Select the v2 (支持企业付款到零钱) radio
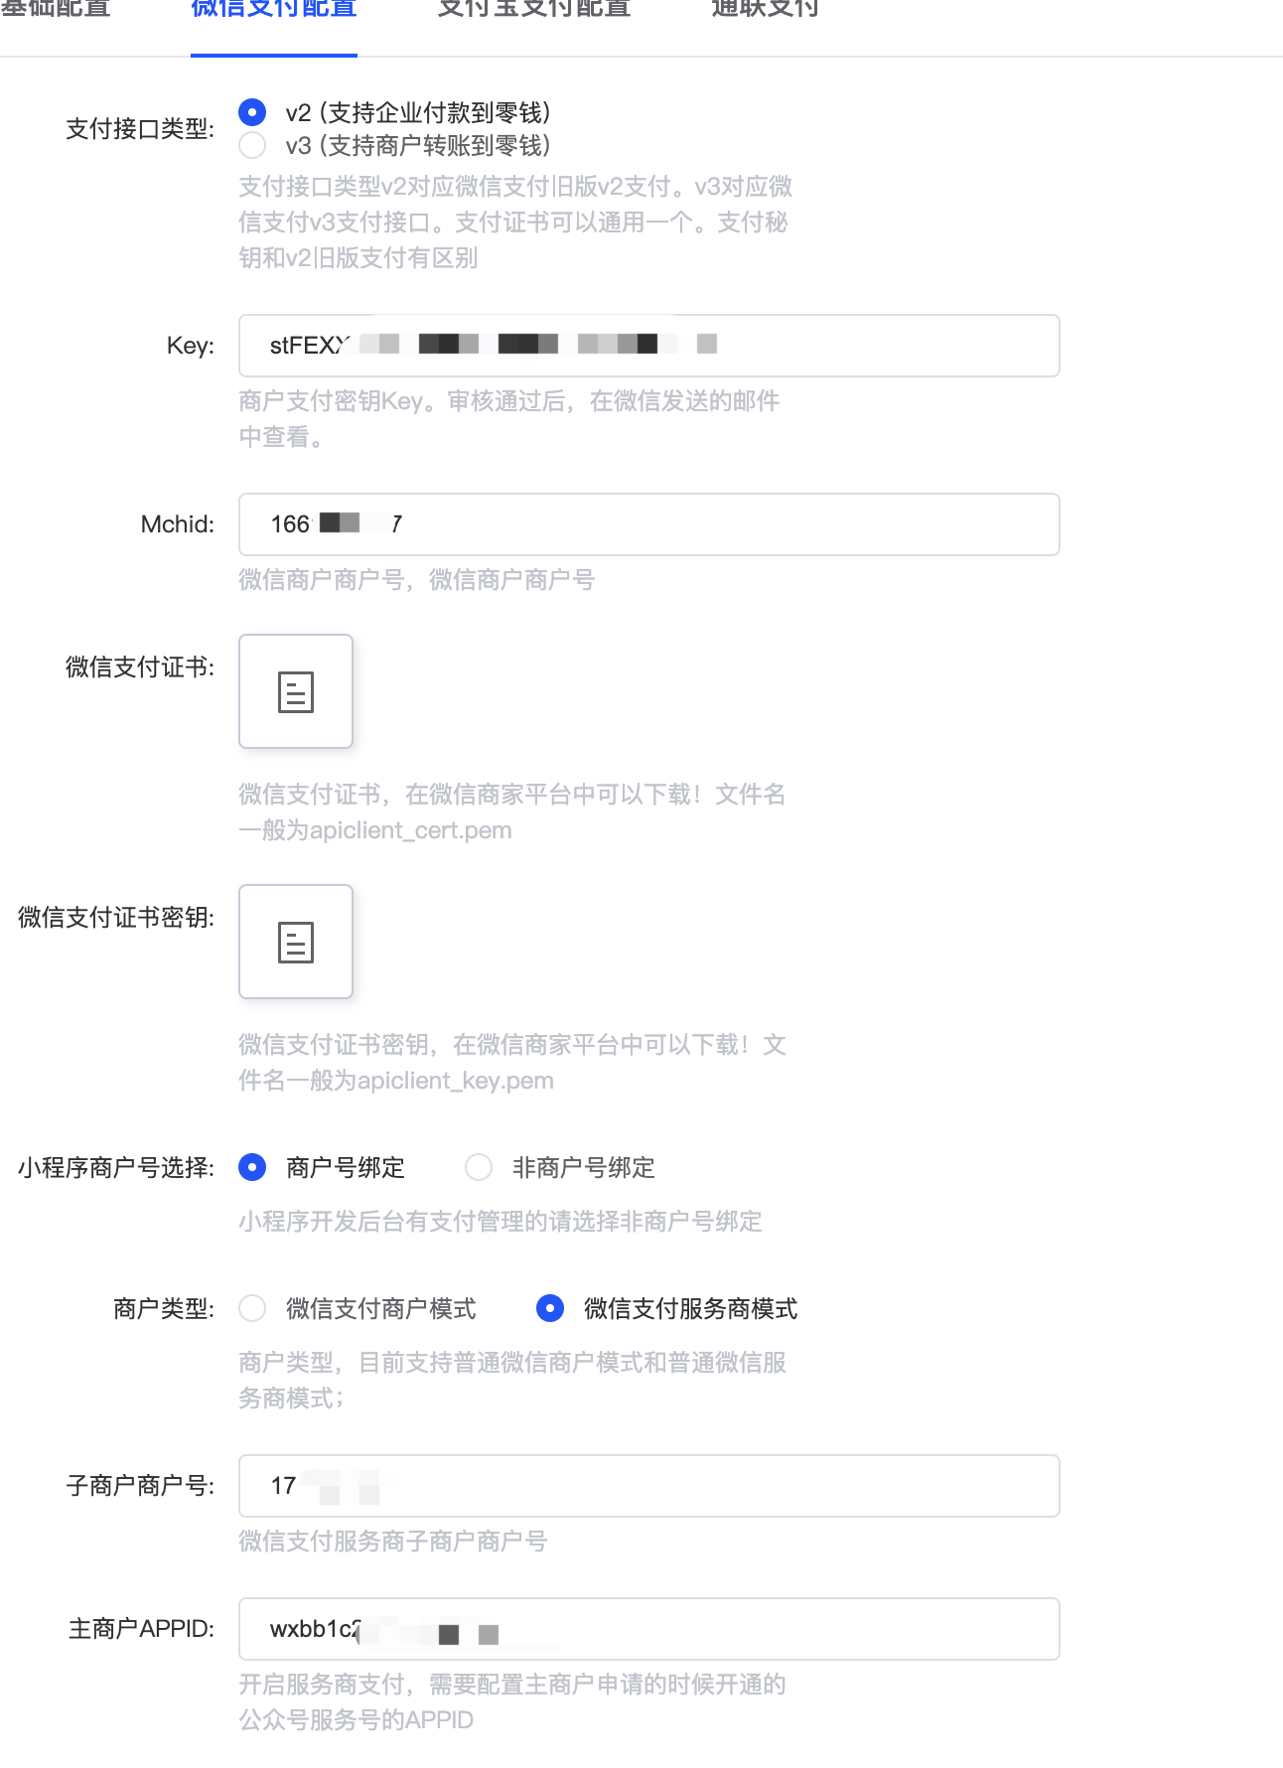 pyautogui.click(x=252, y=112)
